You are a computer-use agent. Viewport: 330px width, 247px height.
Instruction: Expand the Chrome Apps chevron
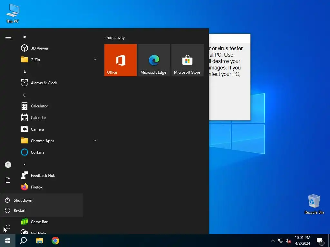(95, 141)
